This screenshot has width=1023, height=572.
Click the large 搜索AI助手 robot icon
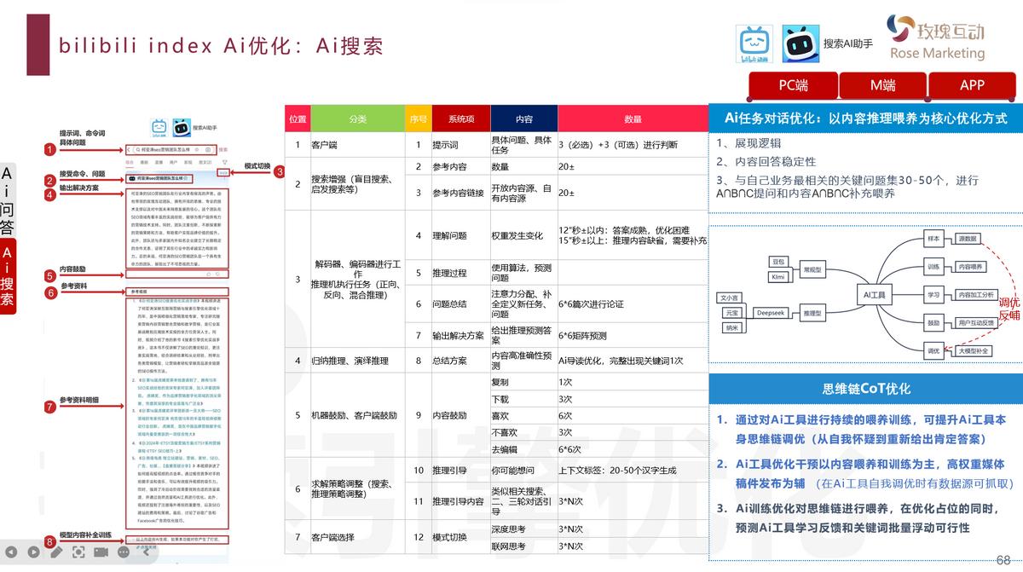tap(800, 43)
